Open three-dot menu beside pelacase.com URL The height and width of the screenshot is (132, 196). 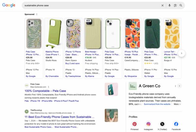pos(48,87)
